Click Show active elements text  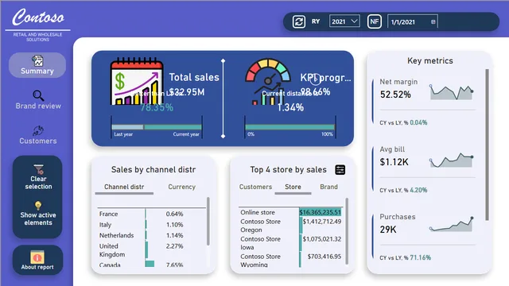38,219
